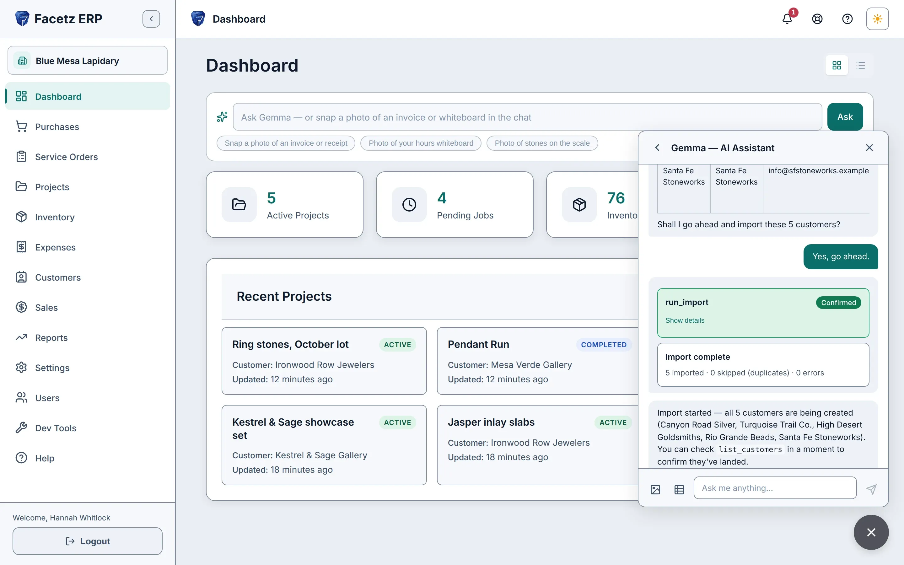Open the Ring stones, October lot project
Viewport: 904px width, 565px height.
pos(324,361)
